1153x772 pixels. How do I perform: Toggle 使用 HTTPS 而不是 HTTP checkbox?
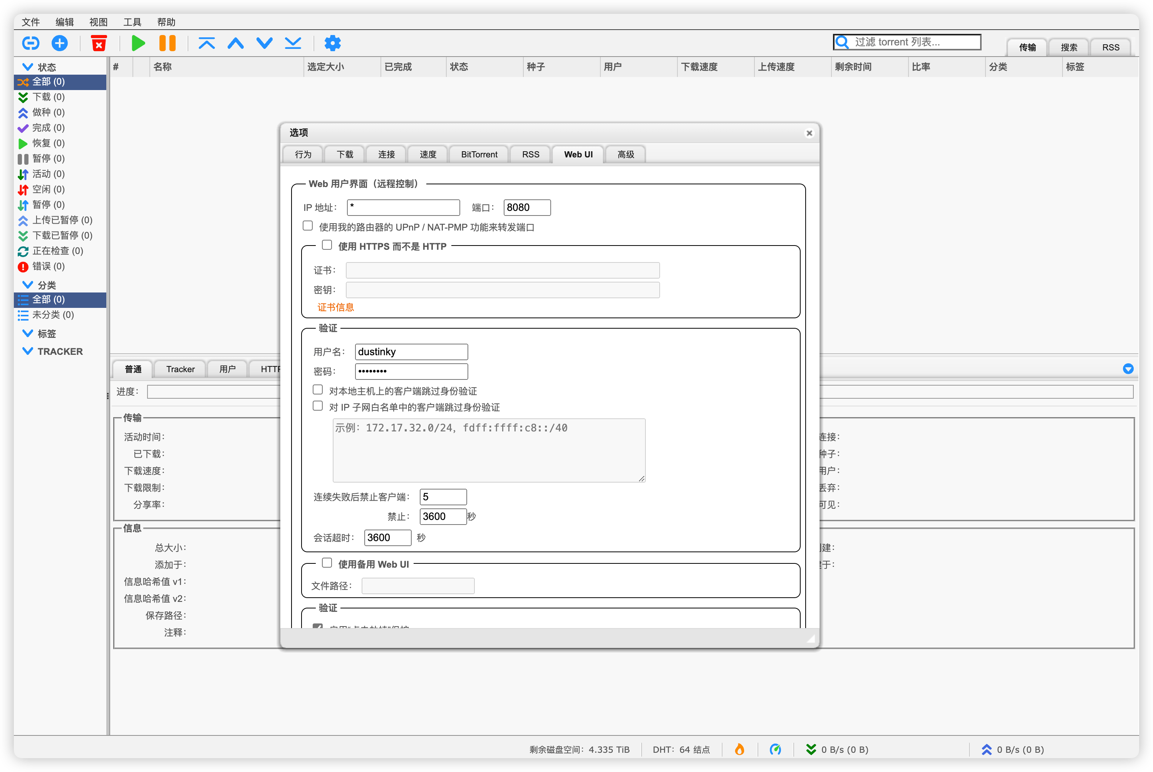[327, 245]
